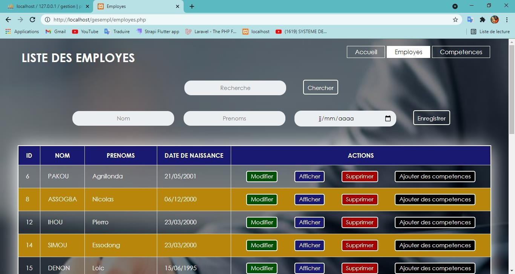Go to the Accueil page
Image resolution: width=515 pixels, height=274 pixels.
point(366,52)
